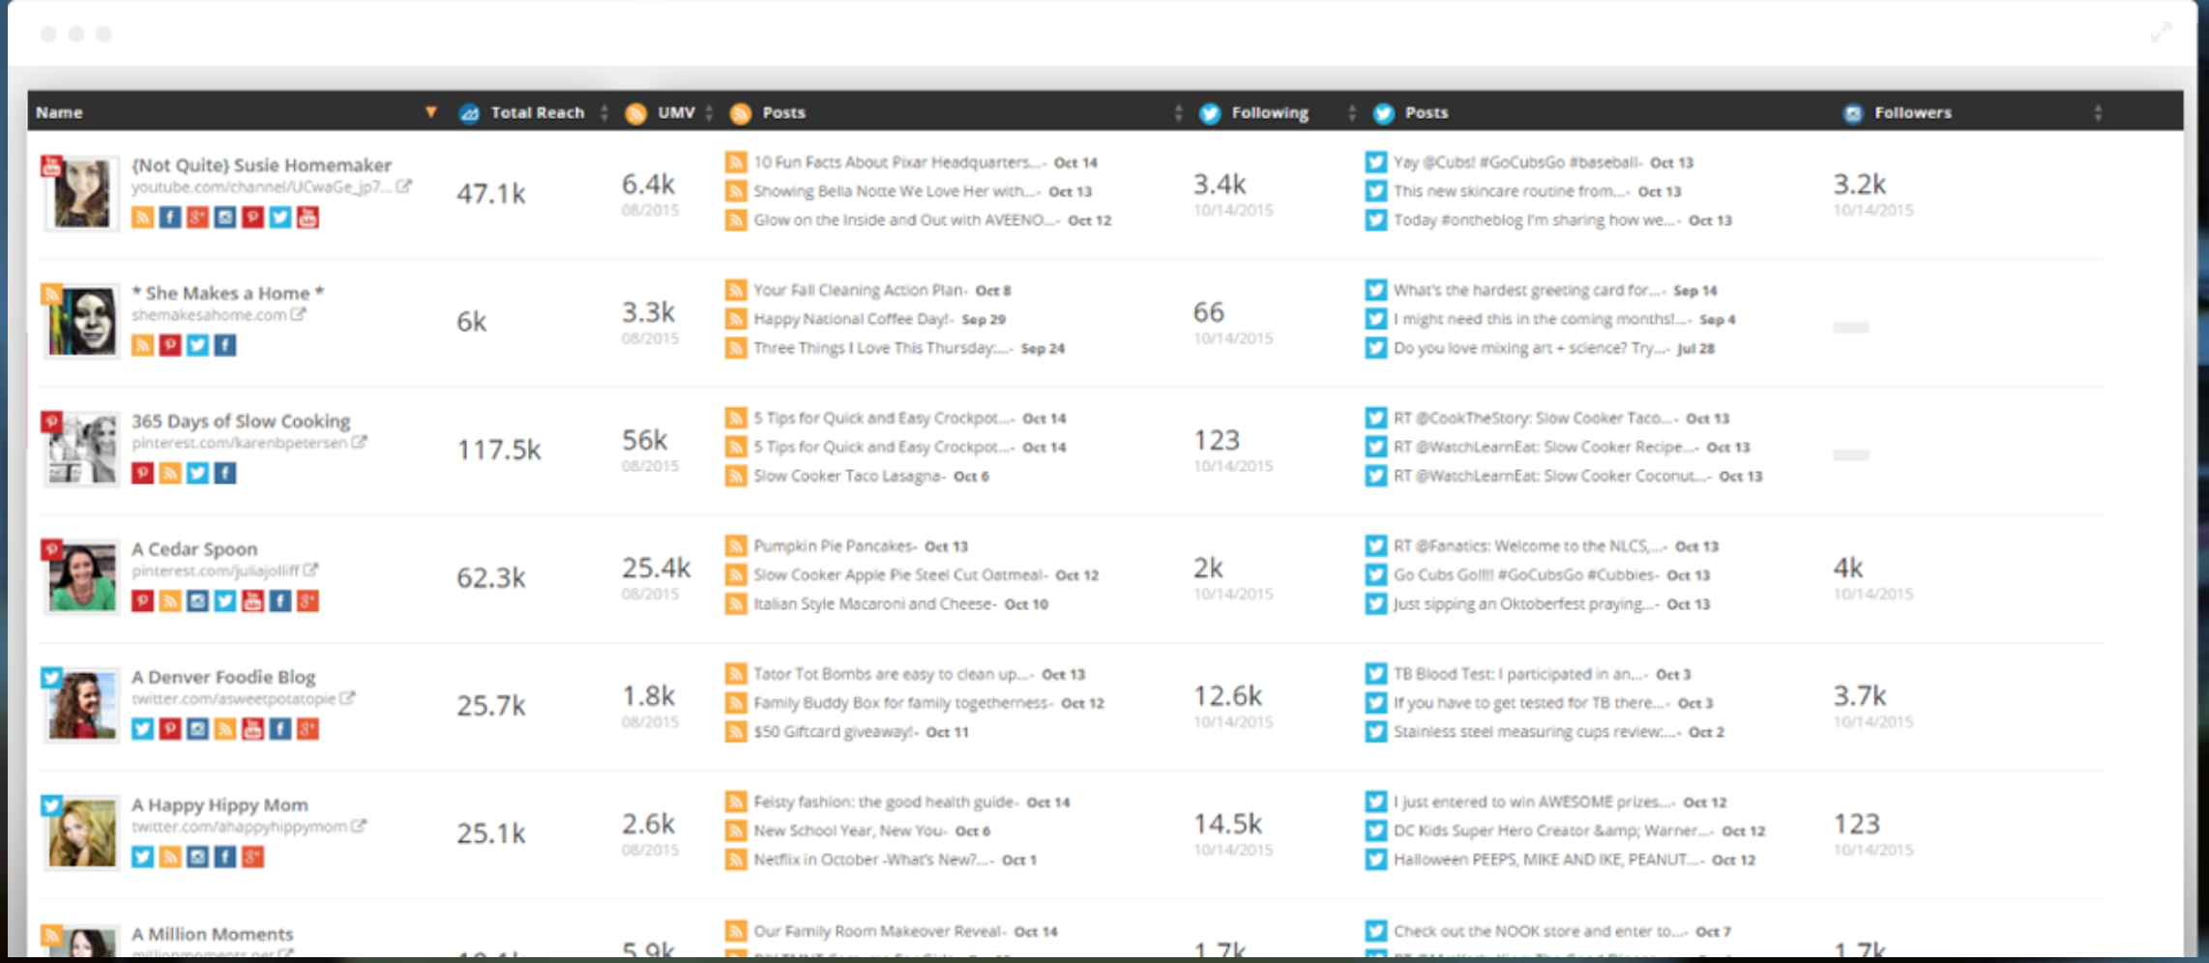Select 117.5k total reach value

(x=499, y=450)
